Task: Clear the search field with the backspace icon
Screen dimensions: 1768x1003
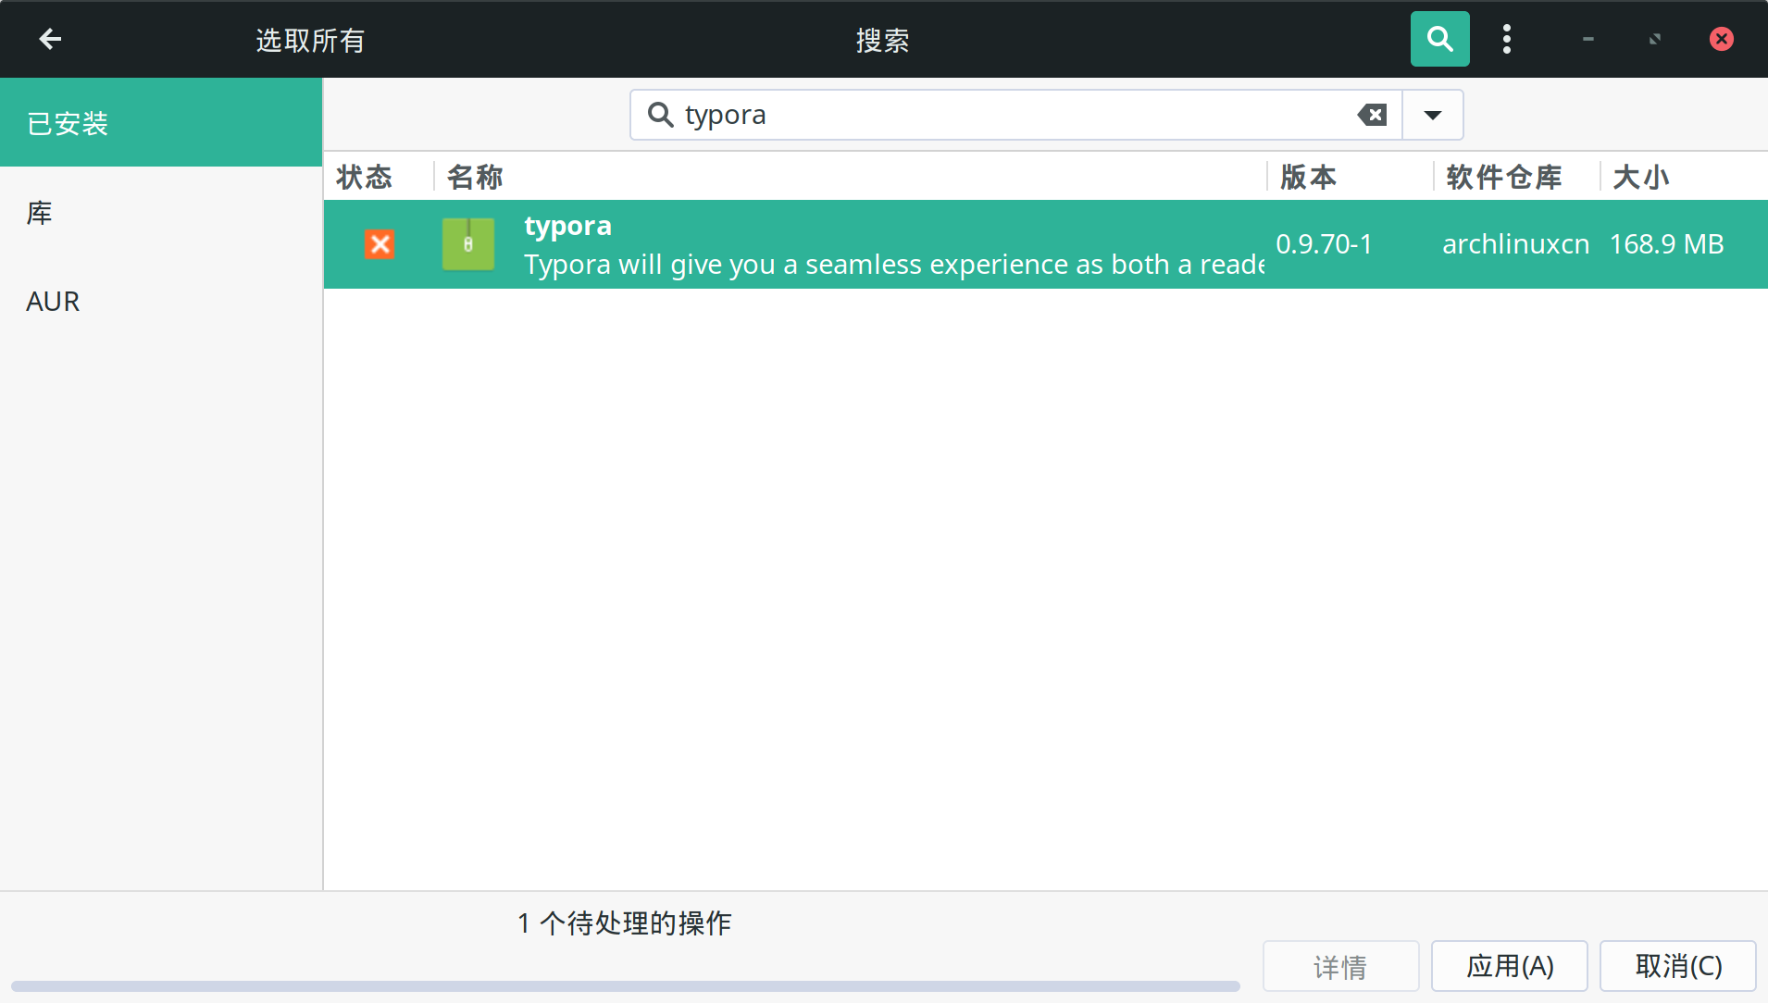Action: coord(1371,115)
